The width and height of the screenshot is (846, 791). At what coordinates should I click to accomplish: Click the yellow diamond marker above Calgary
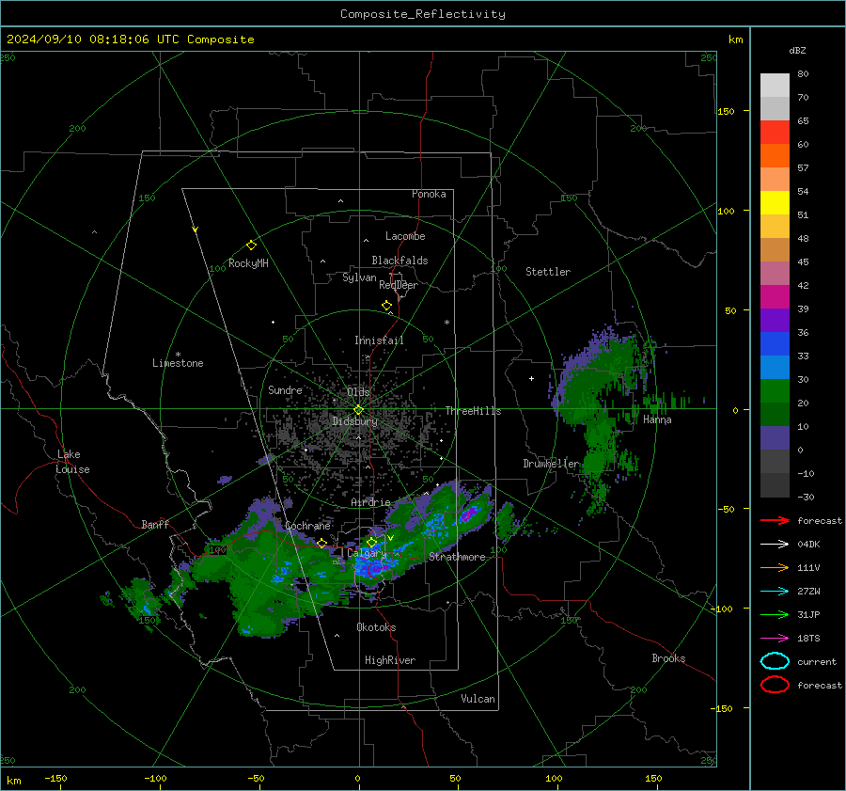point(371,542)
